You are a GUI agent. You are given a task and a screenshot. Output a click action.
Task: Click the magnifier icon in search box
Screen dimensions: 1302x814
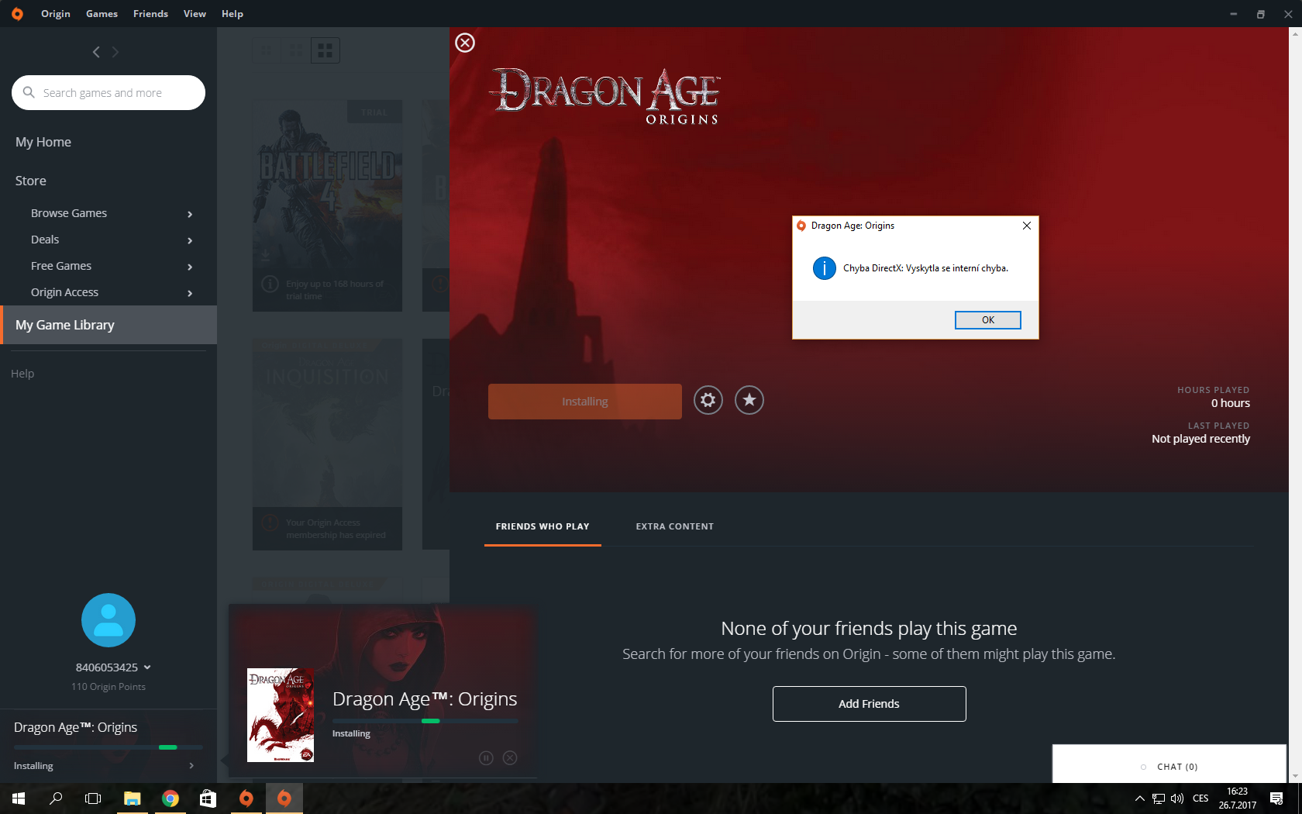point(29,92)
